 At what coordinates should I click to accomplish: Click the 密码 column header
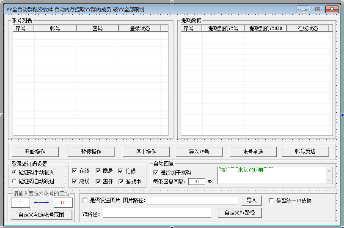98,28
